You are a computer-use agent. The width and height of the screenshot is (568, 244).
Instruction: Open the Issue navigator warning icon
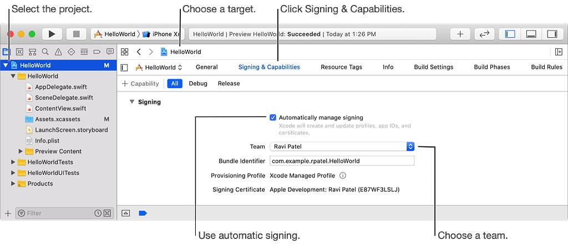(x=58, y=52)
